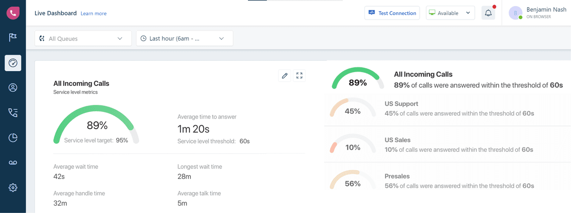Select the live dashboard gauge sidebar icon

coord(13,63)
